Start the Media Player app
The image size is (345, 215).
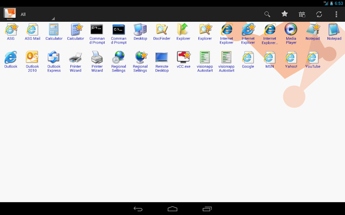(x=291, y=34)
